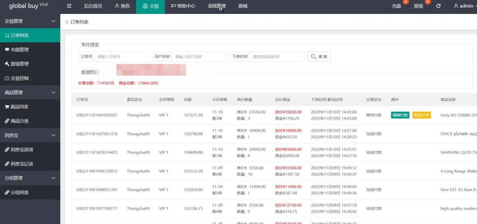Image resolution: width=477 pixels, height=224 pixels.
Task: Open the 系统管理 menu
Action: (217, 6)
